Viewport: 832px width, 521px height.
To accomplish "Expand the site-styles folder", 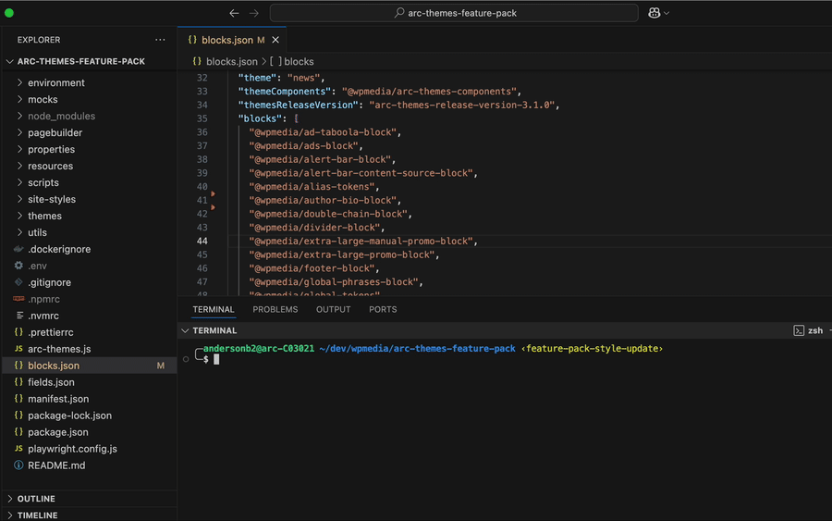I will [19, 199].
